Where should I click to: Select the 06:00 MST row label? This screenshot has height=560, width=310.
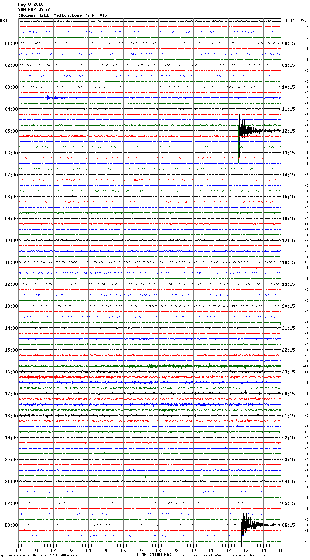(11, 153)
